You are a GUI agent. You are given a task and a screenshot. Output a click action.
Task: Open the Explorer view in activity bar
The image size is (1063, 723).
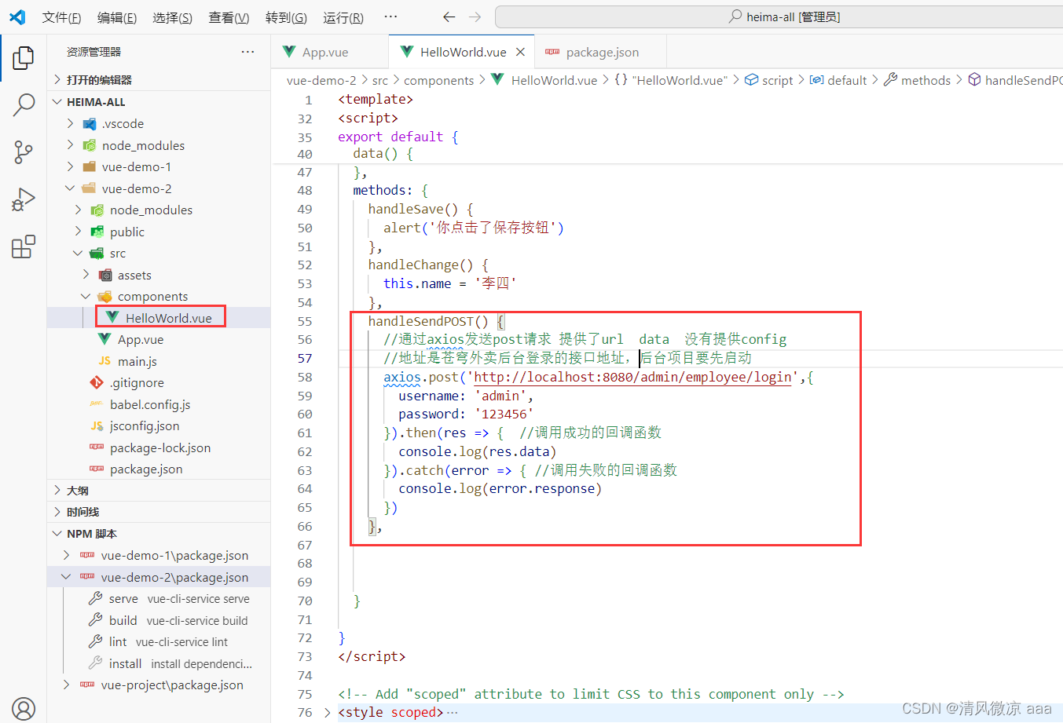[24, 57]
